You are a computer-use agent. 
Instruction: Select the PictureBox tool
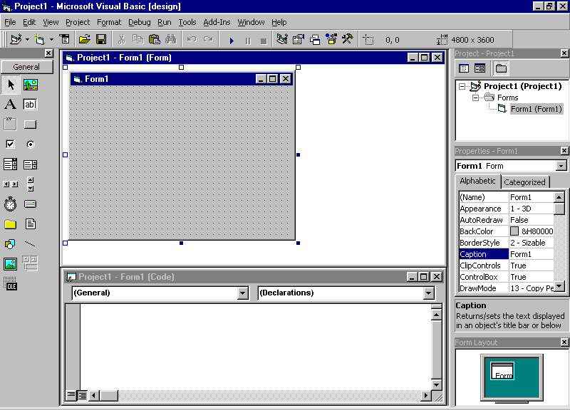tap(31, 85)
